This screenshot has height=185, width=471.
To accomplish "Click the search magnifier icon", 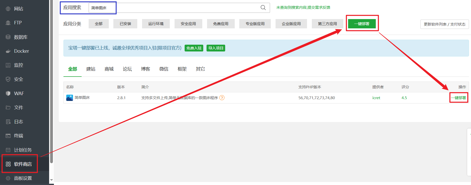I will coord(263,8).
